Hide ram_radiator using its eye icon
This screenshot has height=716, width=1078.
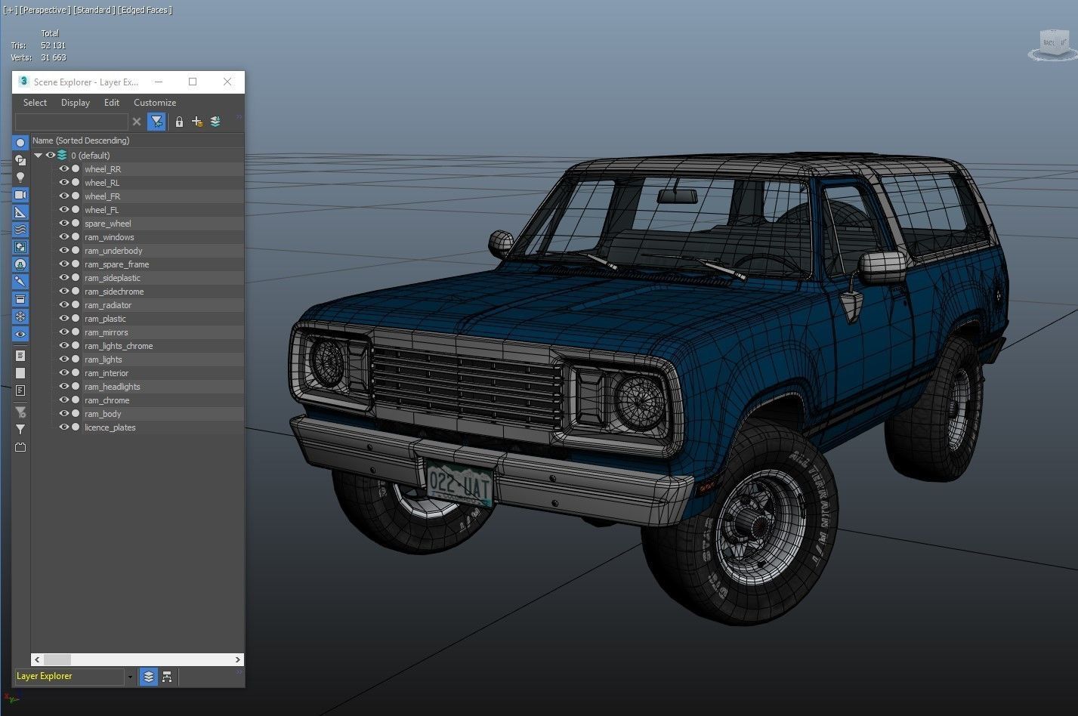(64, 305)
